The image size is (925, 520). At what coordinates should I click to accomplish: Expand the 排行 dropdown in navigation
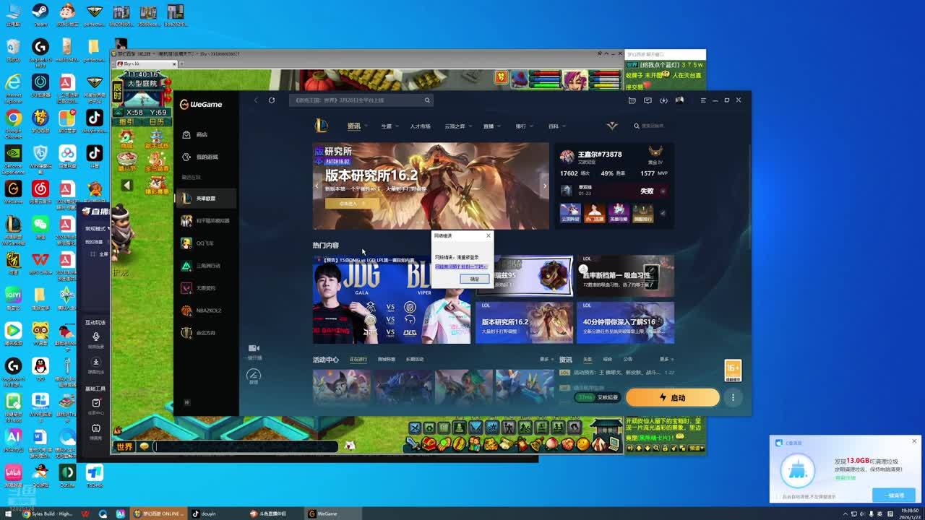pyautogui.click(x=524, y=126)
